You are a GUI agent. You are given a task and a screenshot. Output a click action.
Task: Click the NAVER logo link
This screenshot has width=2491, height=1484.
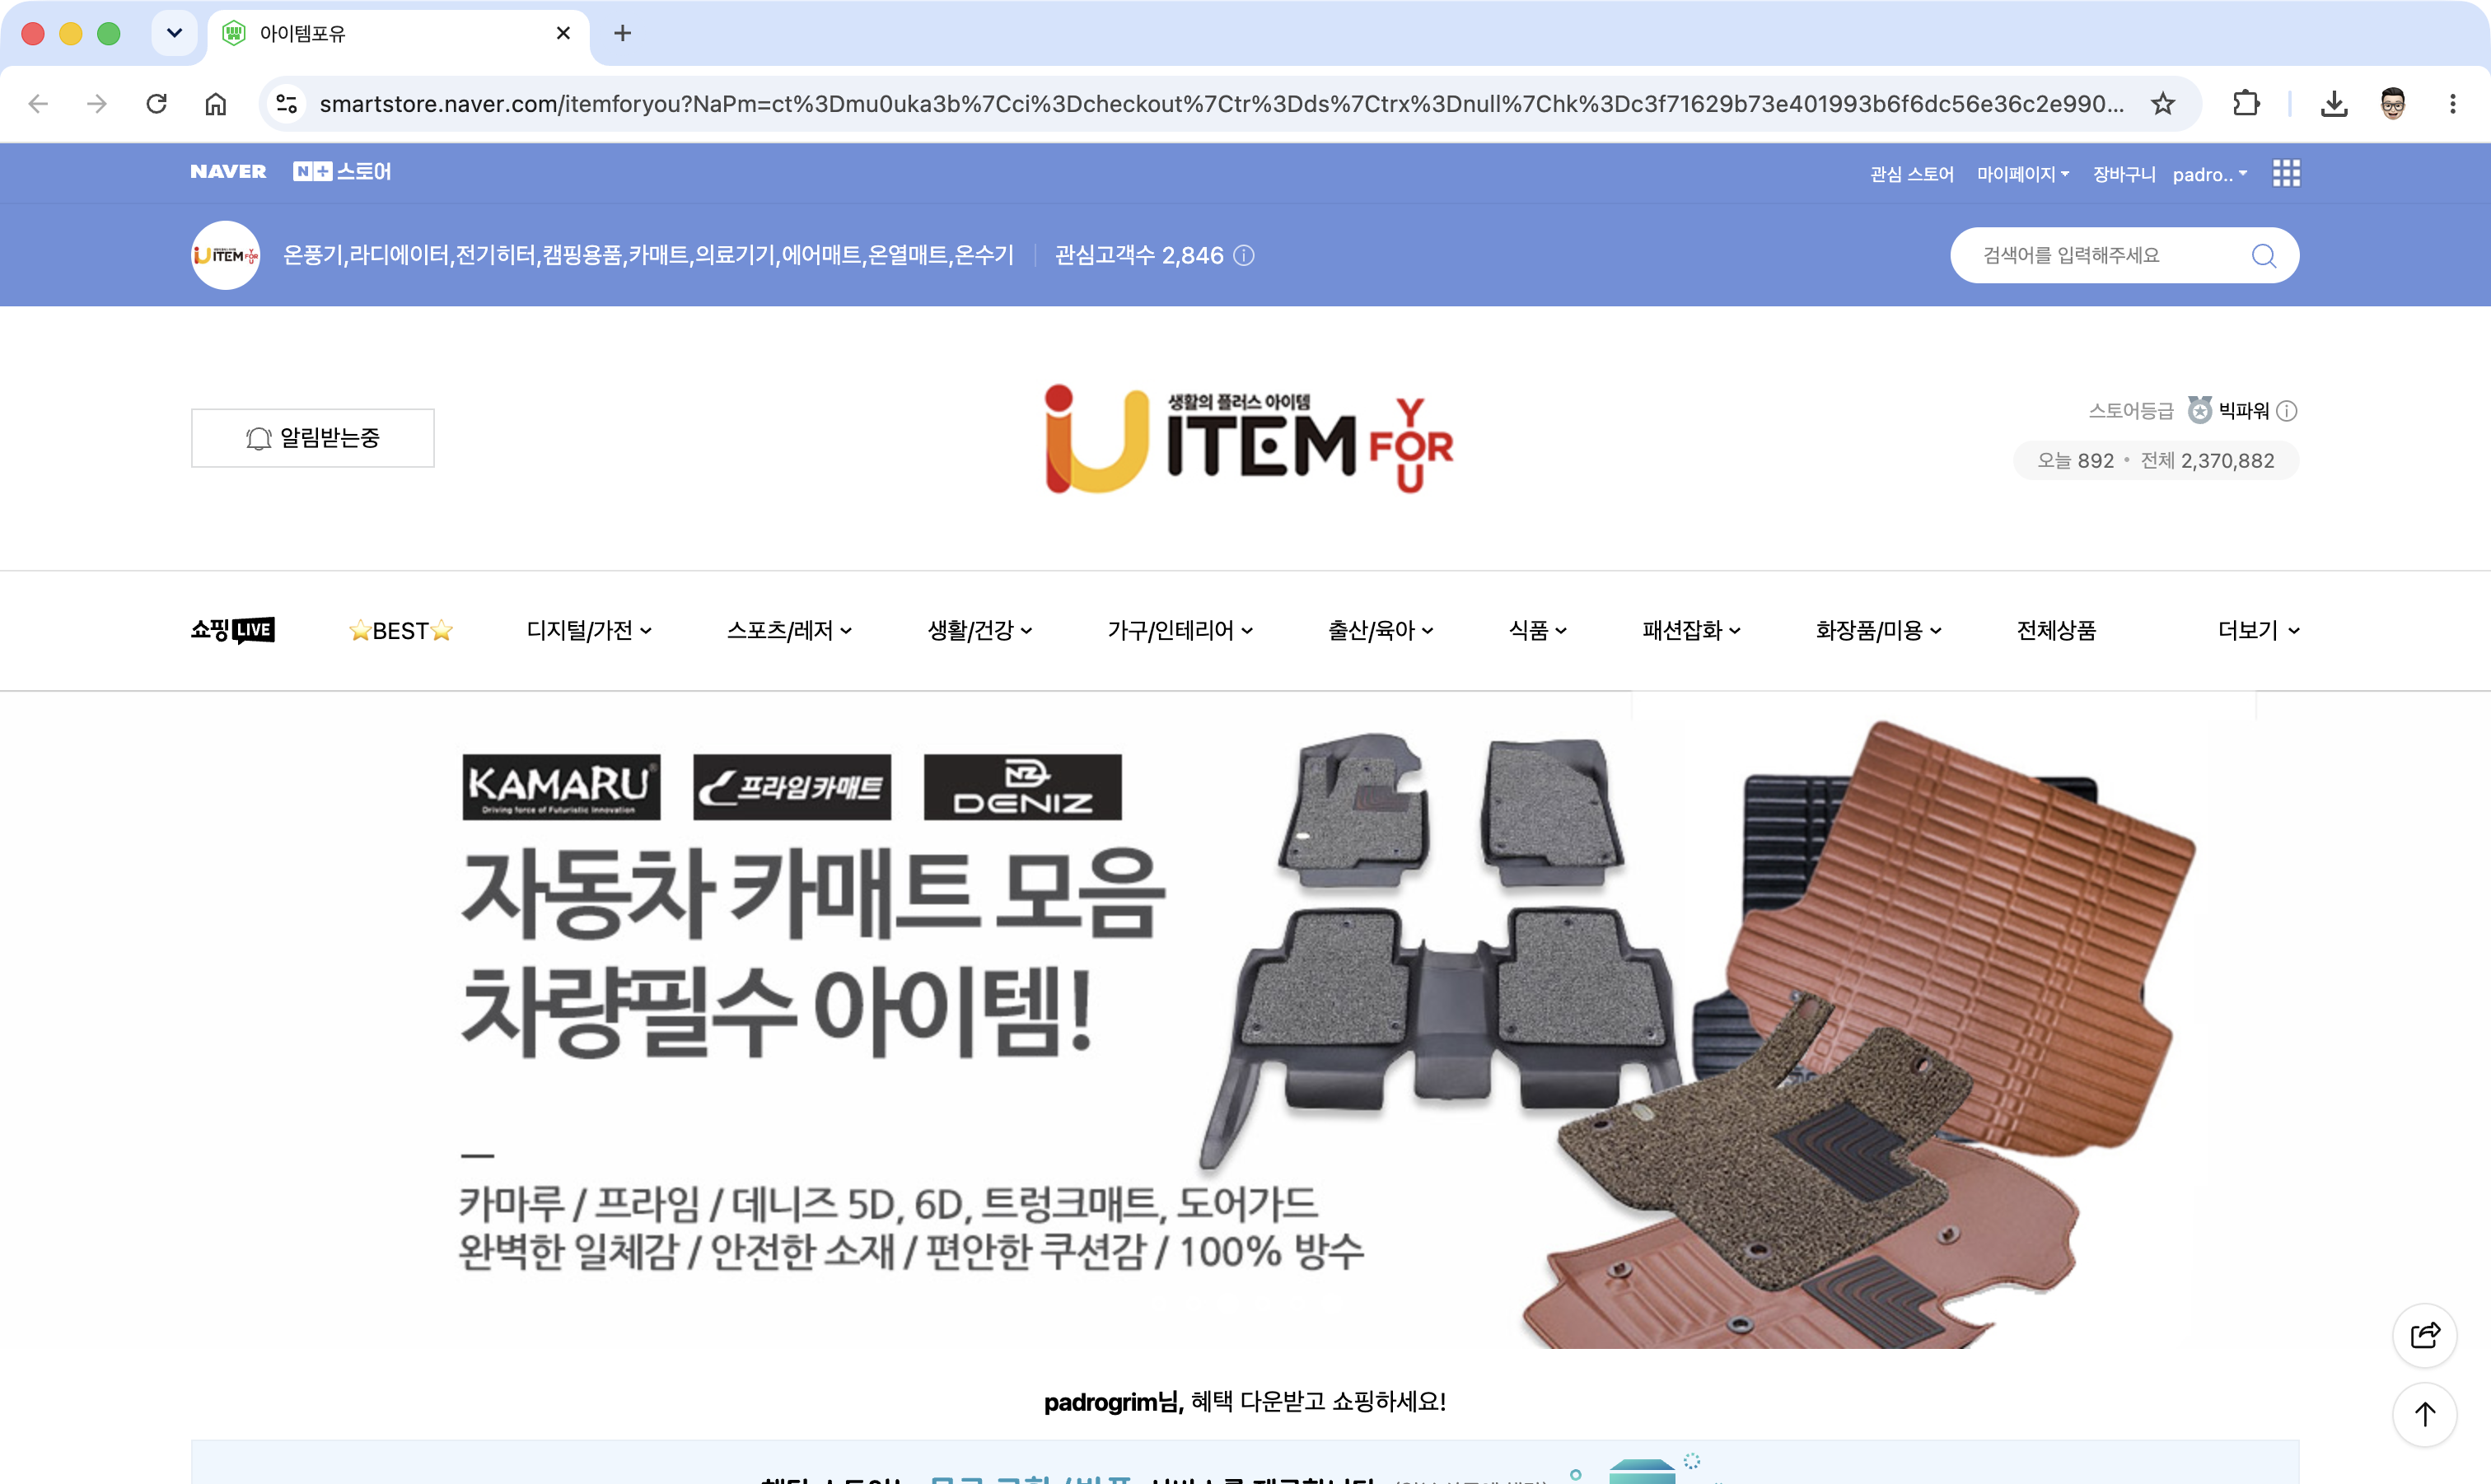[x=228, y=172]
